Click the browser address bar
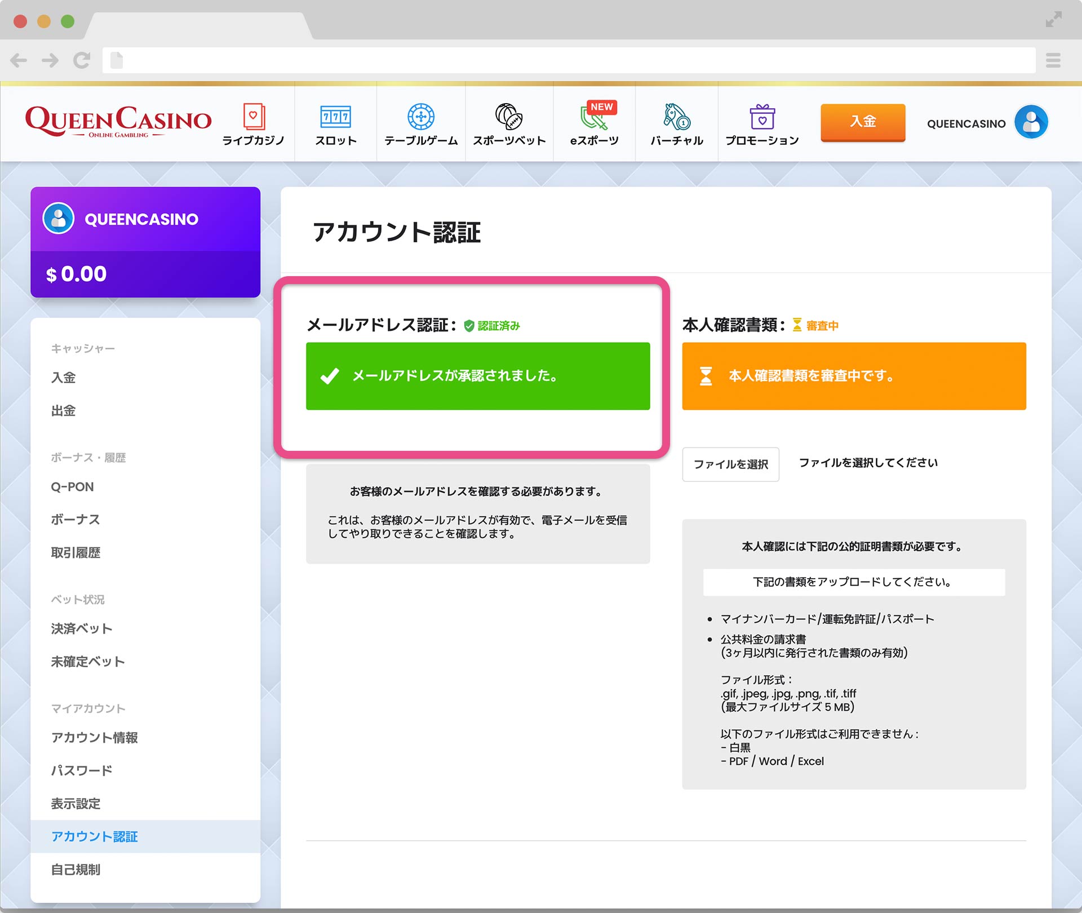1082x913 pixels. [x=569, y=60]
